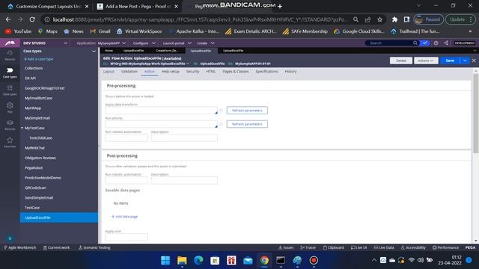Open gear icon beside Run activity
The image size is (479, 269).
pyautogui.click(x=221, y=124)
